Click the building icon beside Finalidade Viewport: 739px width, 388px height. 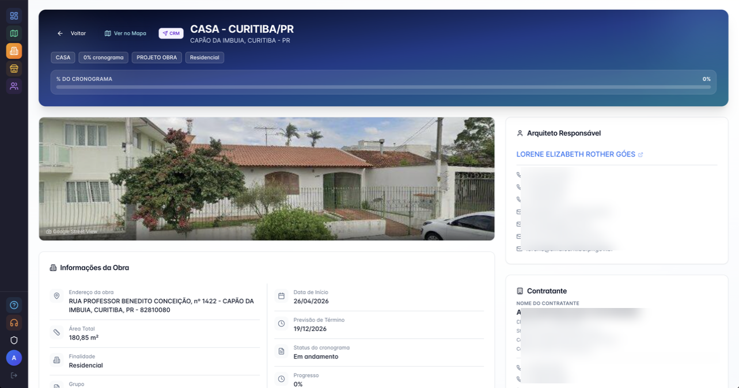pos(56,360)
